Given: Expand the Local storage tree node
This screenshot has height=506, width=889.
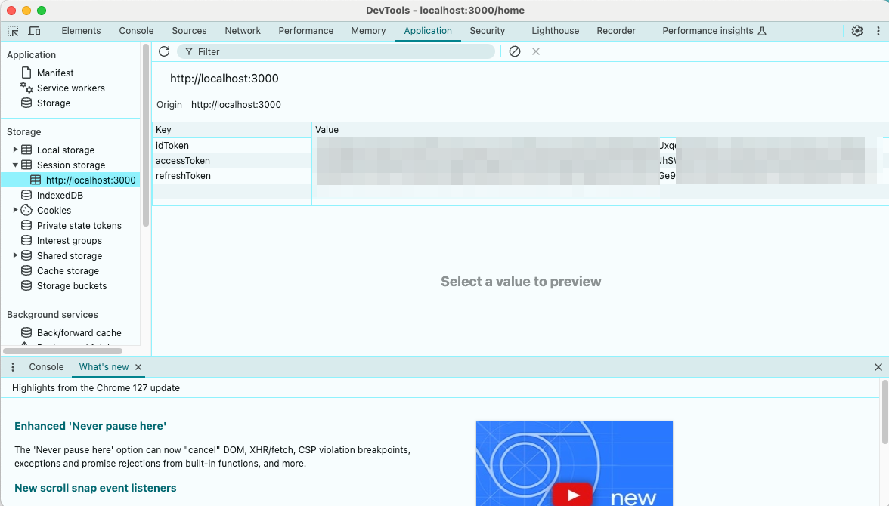Looking at the screenshot, I should 15,150.
